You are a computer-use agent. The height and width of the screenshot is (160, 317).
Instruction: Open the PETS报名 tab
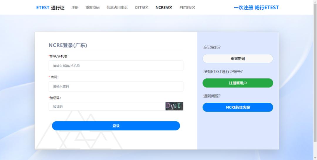coord(187,8)
